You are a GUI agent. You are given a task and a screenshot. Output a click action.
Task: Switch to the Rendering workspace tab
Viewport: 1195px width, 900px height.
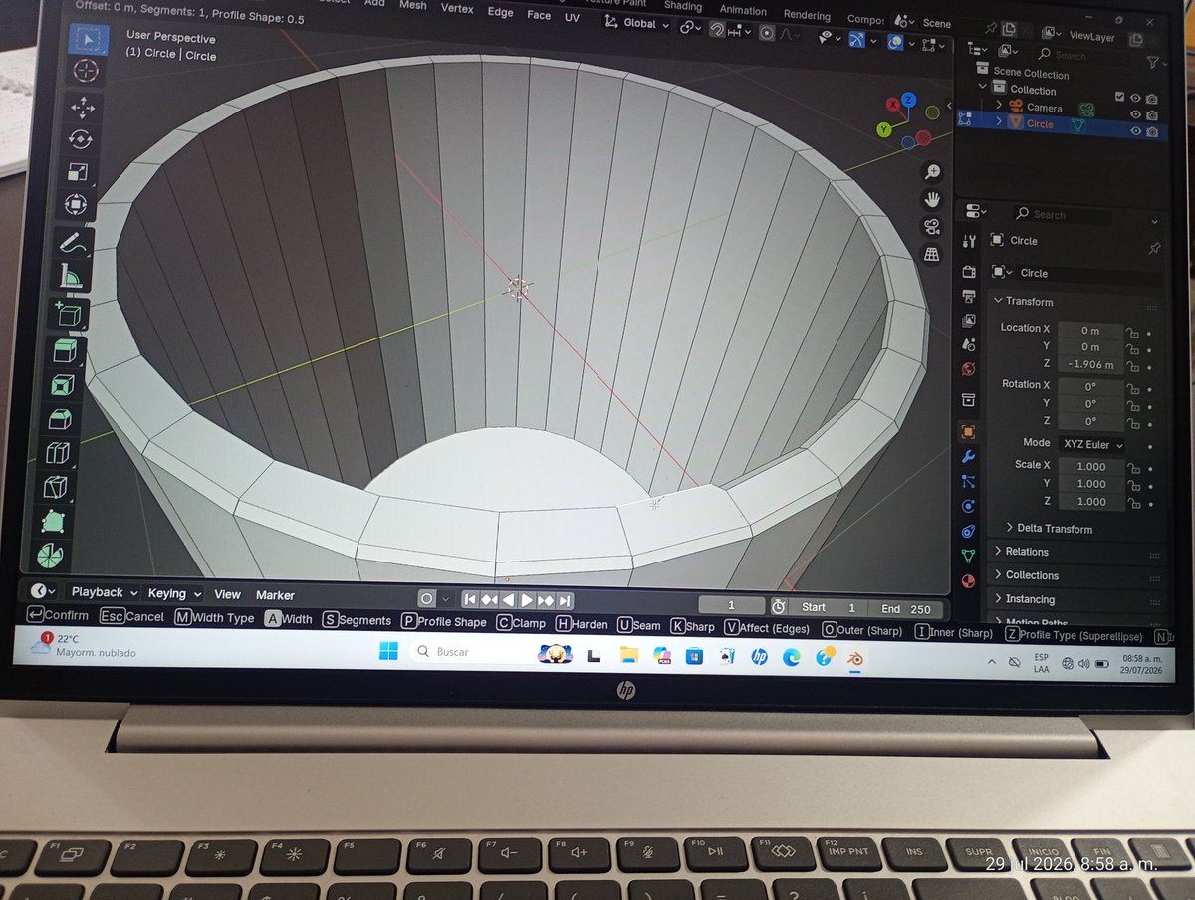click(807, 15)
